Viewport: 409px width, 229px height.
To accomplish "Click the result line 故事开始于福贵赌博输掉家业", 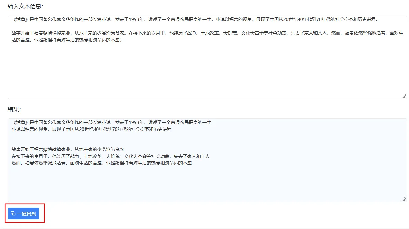I will (x=68, y=149).
